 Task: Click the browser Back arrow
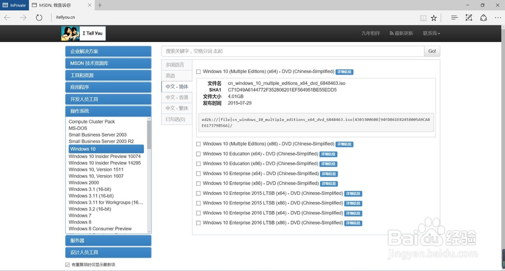[7, 17]
